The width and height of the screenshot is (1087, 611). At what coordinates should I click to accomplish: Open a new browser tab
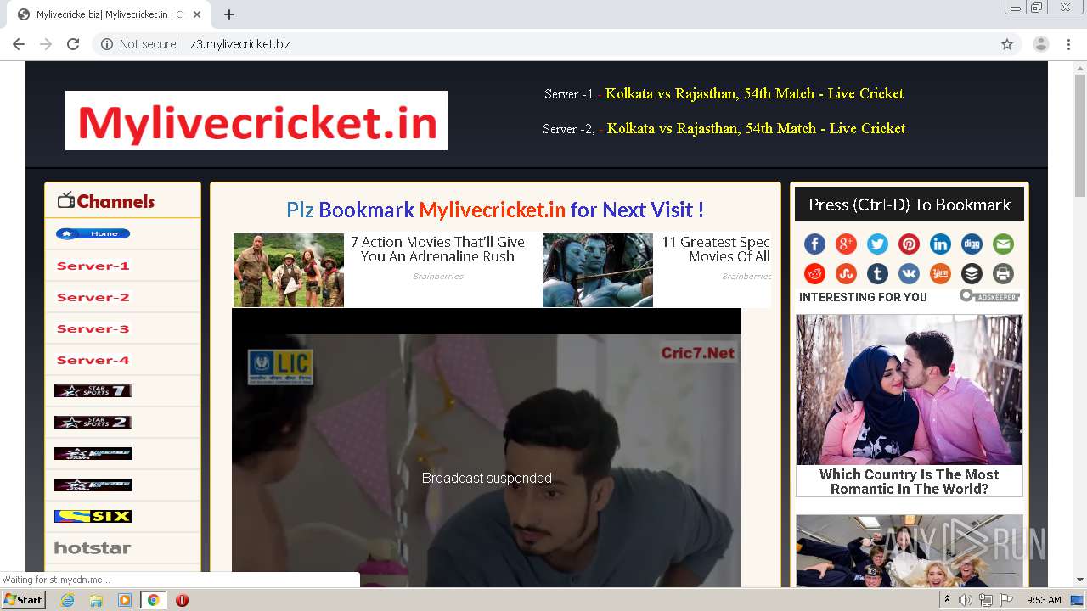tap(229, 14)
